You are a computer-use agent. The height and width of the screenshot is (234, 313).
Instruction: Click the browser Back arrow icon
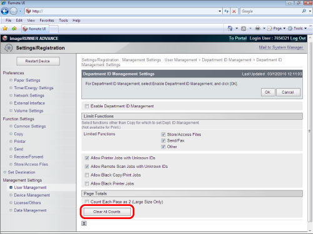coord(5,11)
